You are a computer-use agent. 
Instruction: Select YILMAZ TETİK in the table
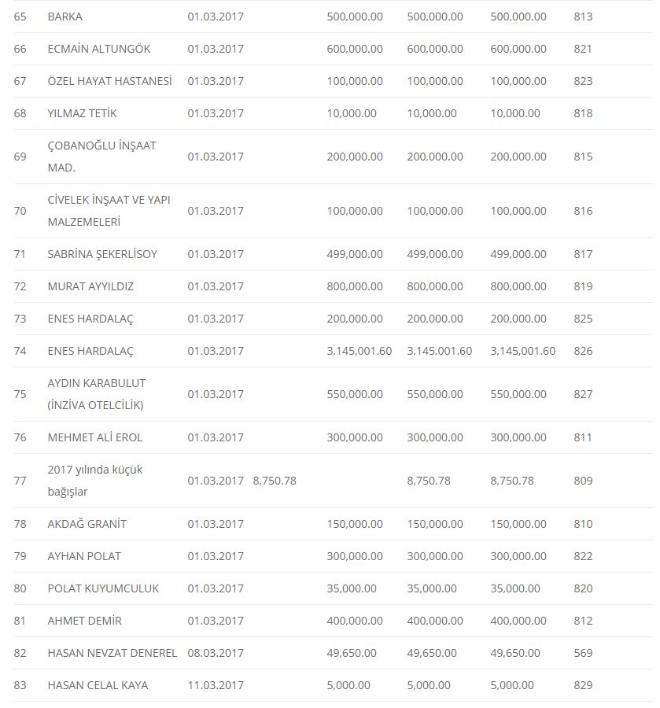pos(82,113)
